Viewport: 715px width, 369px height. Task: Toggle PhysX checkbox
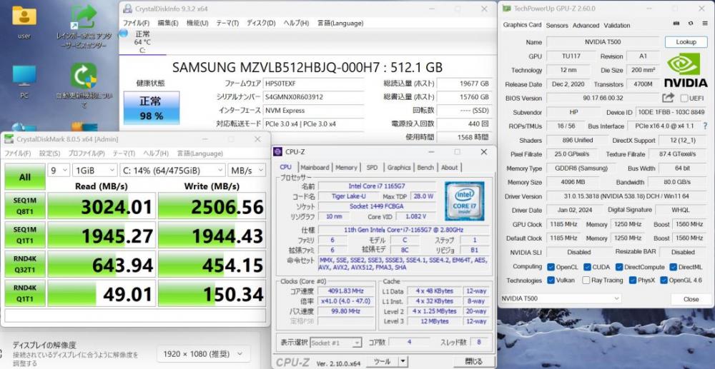point(633,280)
